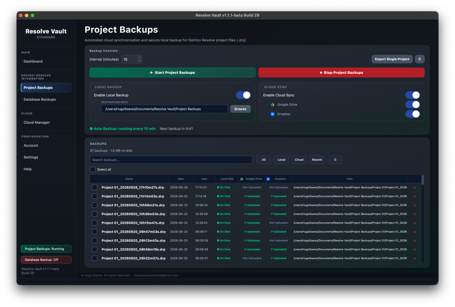
Task: Remove Project 01_20260920_09h13m43s.drp with red X
Action: click(415, 241)
